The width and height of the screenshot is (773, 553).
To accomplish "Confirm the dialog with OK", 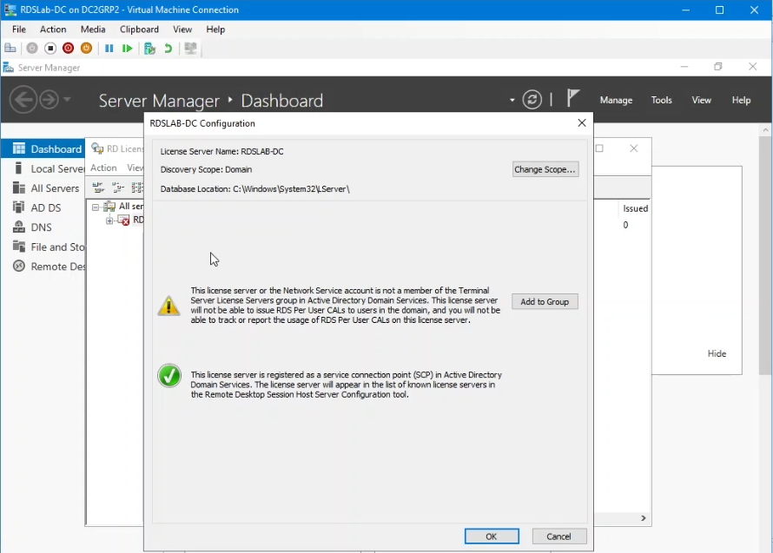I will pyautogui.click(x=492, y=537).
